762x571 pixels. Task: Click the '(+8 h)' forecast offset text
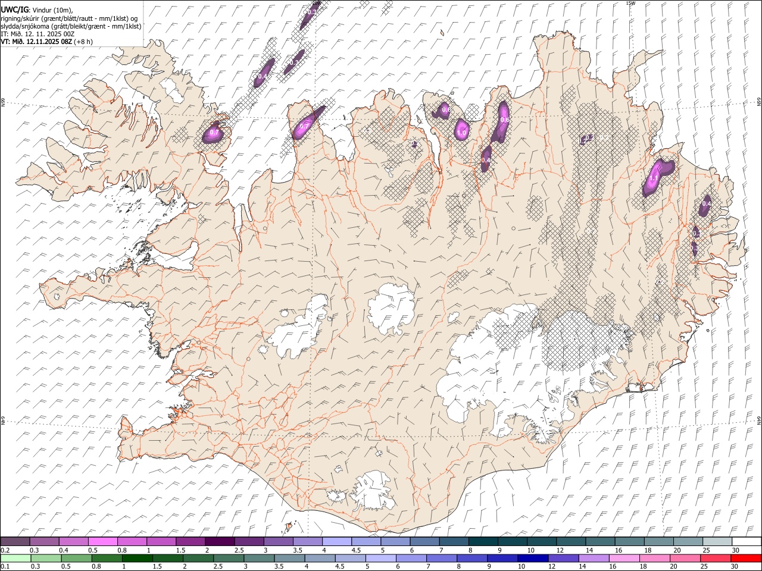point(83,42)
